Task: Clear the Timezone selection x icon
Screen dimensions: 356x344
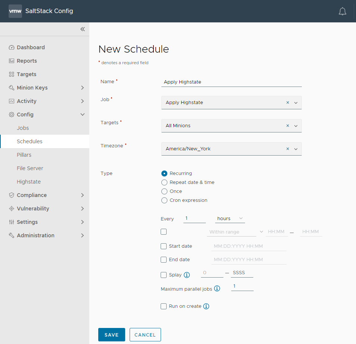Action: 288,149
